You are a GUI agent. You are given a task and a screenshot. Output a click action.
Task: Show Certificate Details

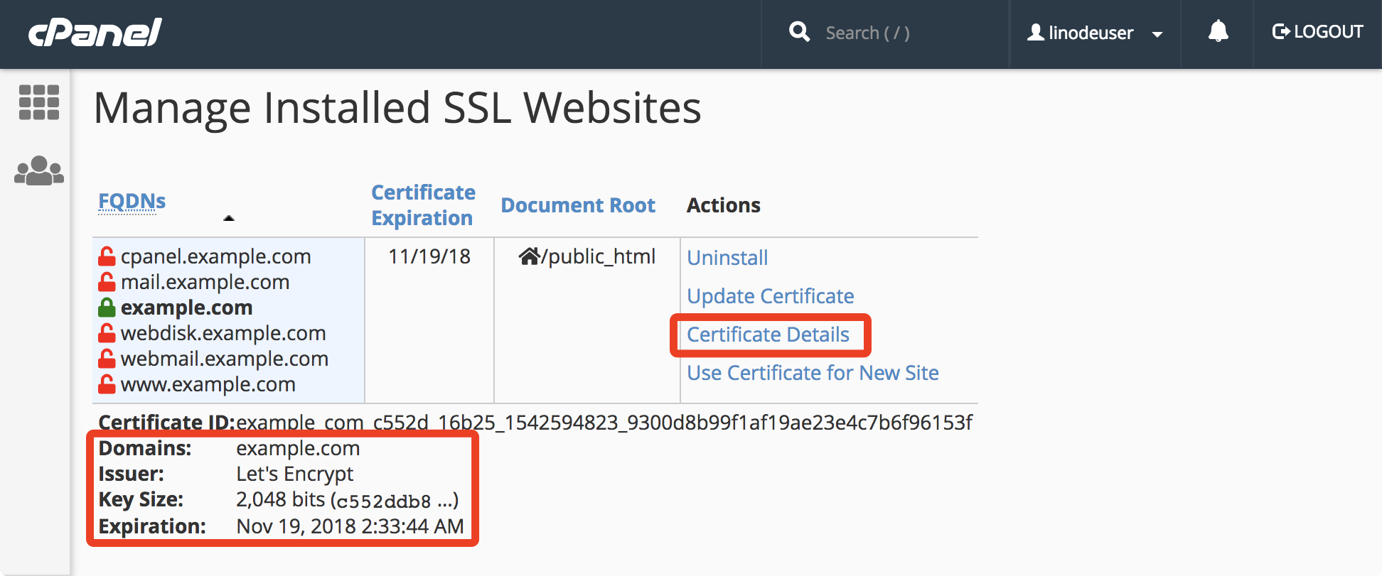point(768,335)
